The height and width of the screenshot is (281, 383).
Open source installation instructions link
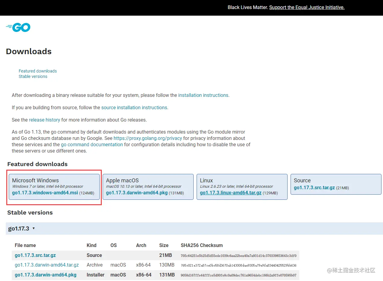click(134, 107)
